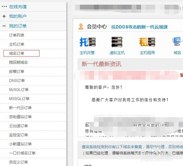Open 自定义订单 in the sidebar
The width and height of the screenshot is (183, 166).
[x=18, y=162]
